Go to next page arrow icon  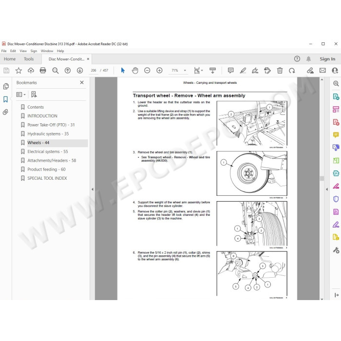[x=80, y=70]
